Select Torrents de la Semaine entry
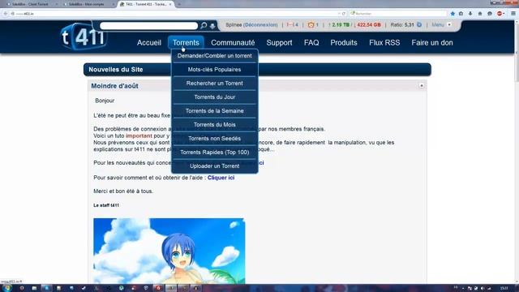The width and height of the screenshot is (519, 292). tap(214, 111)
